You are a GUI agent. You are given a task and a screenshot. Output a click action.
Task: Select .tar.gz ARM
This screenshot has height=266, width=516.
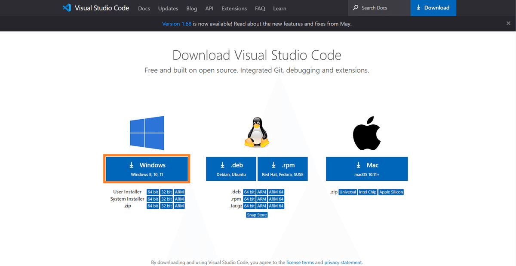click(x=261, y=206)
